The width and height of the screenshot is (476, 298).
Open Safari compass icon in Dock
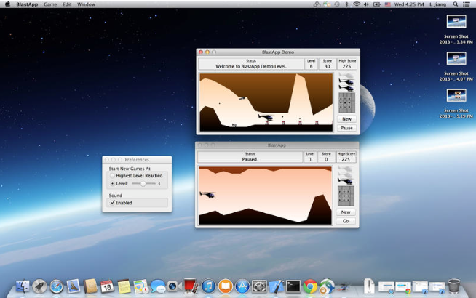pos(57,286)
